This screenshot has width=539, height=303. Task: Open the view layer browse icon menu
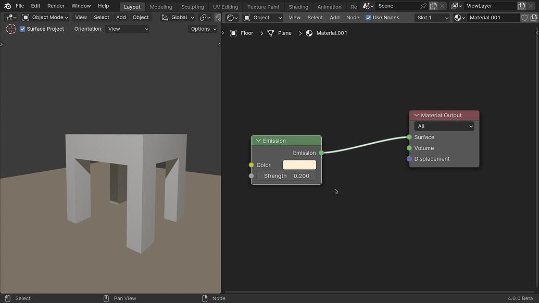[457, 6]
